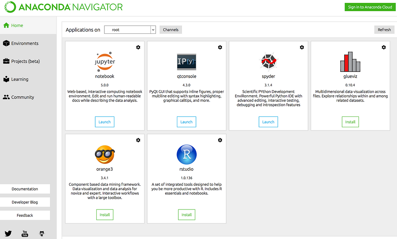Open settings gear on spyder card
Image resolution: width=397 pixels, height=239 pixels.
[x=302, y=47]
